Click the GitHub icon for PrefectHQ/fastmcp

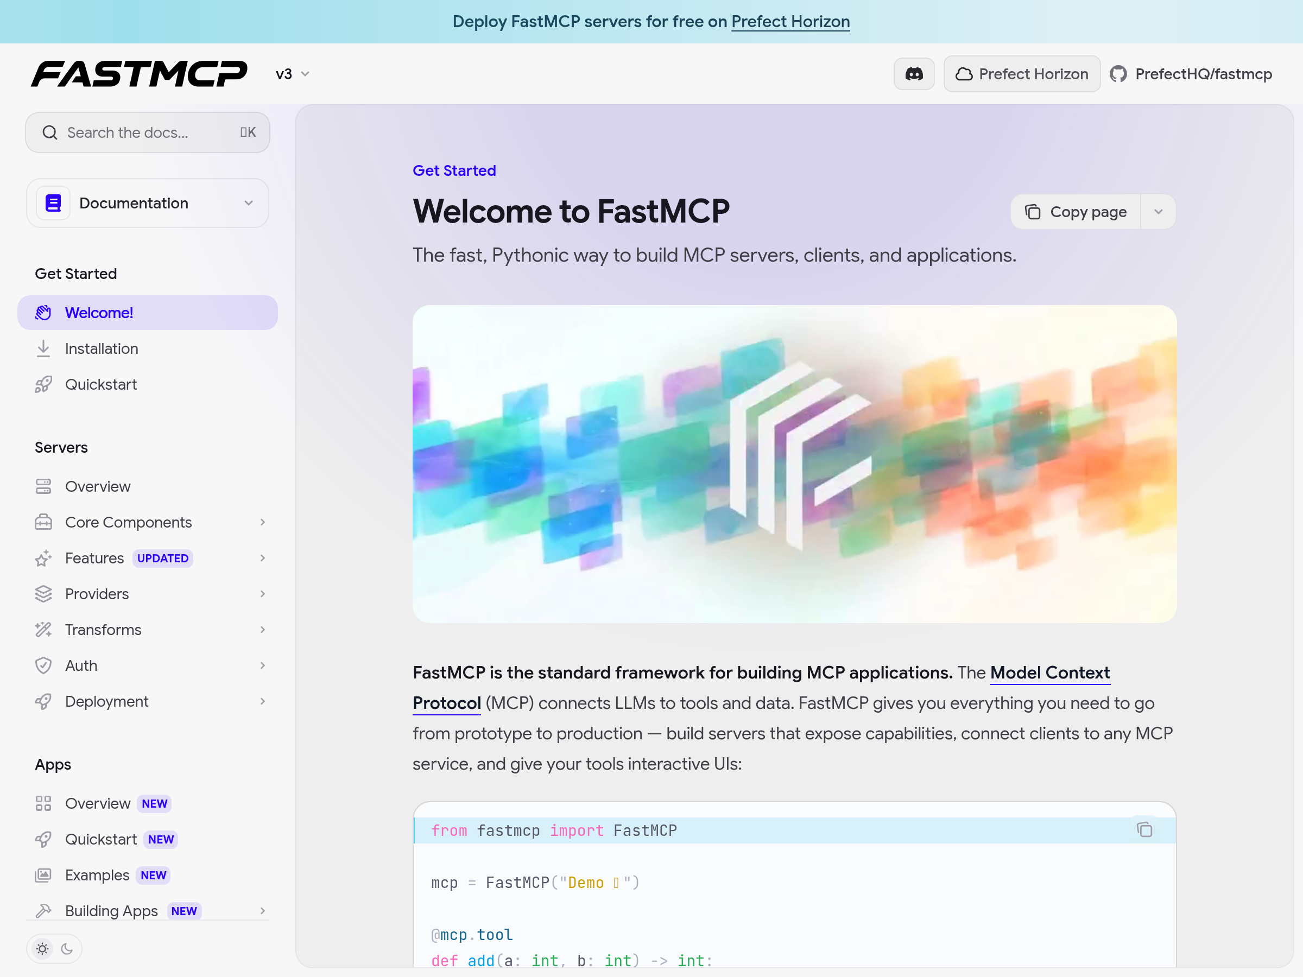click(1118, 74)
